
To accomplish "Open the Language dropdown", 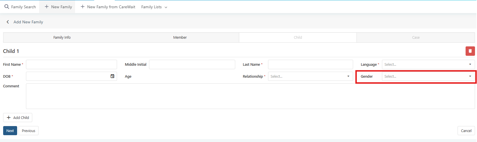I will click(428, 64).
